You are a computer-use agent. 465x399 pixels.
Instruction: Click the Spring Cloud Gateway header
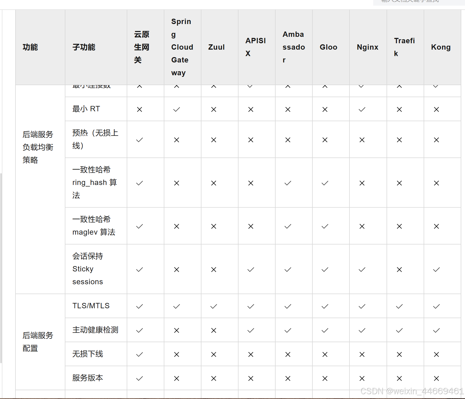(182, 47)
